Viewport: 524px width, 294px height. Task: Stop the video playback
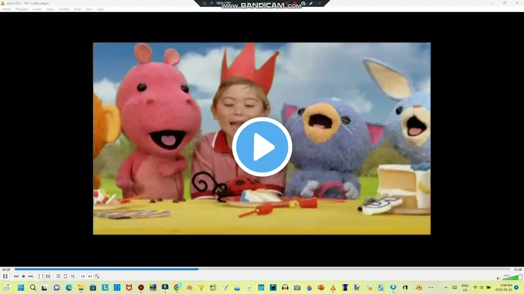click(23, 276)
